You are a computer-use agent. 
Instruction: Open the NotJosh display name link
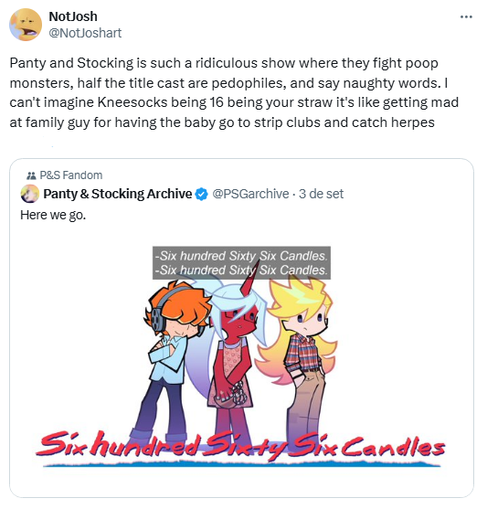click(73, 16)
